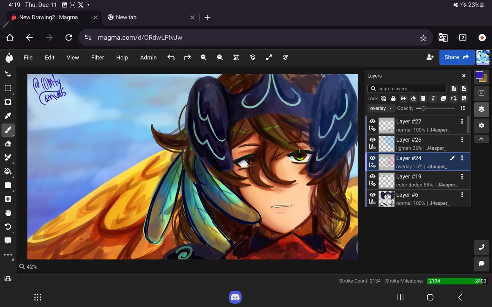Open Layer #27 three-dot options menu
Screen dimensions: 492x307
point(462,122)
